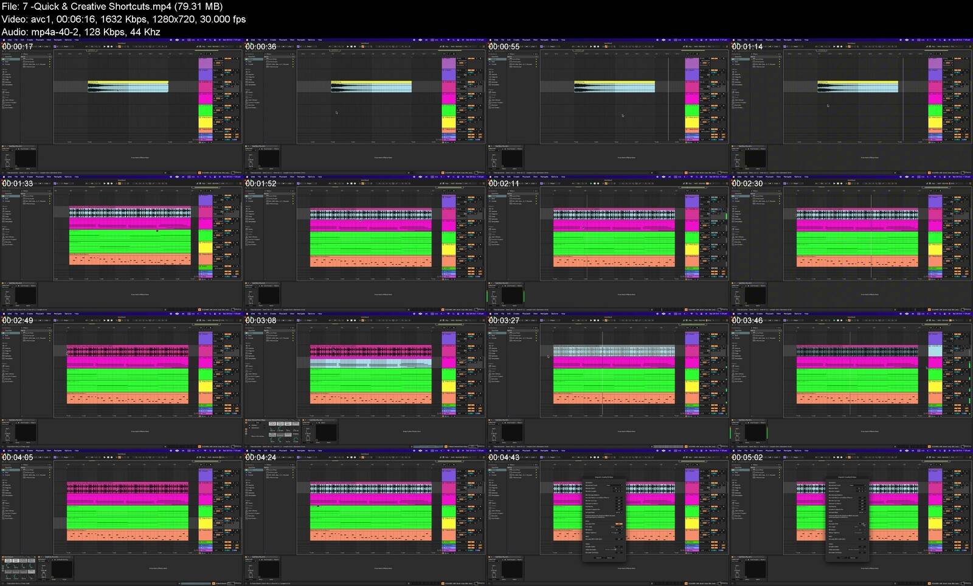Open the frame stamped 00:04:05
This screenshot has height=586, width=973.
122,517
